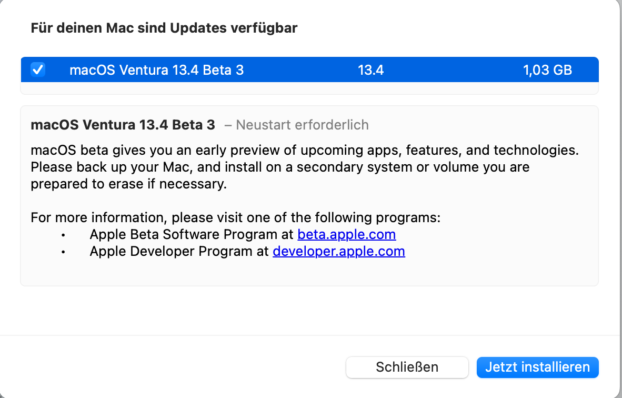Click the empty strip below the selected update row

(x=309, y=88)
